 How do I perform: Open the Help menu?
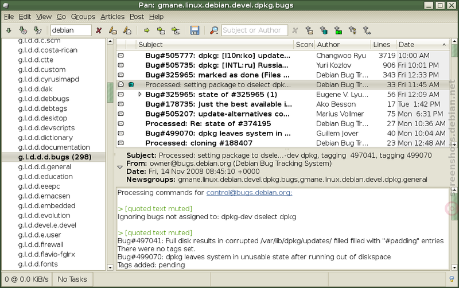[156, 17]
